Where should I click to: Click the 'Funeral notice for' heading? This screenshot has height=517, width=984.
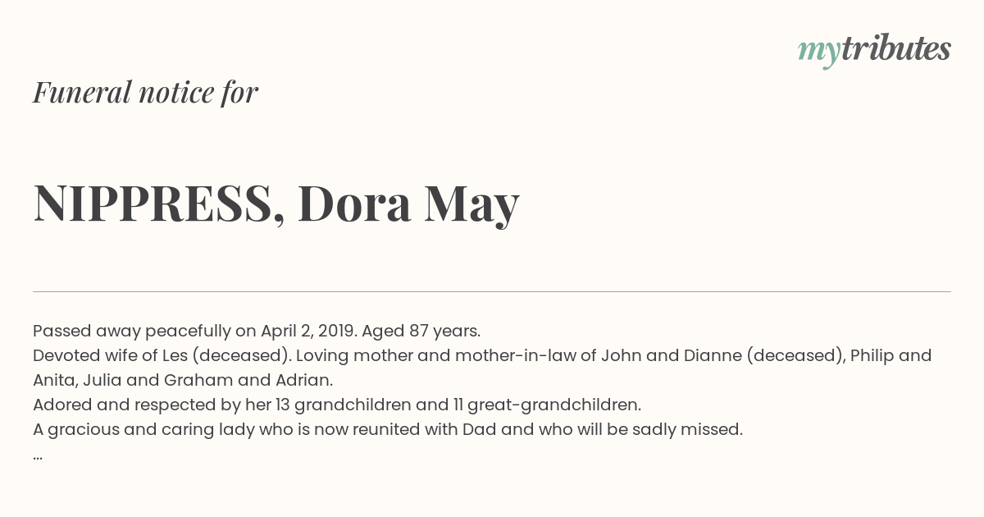[145, 93]
